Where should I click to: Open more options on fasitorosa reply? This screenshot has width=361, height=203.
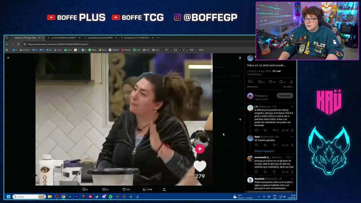292,107
